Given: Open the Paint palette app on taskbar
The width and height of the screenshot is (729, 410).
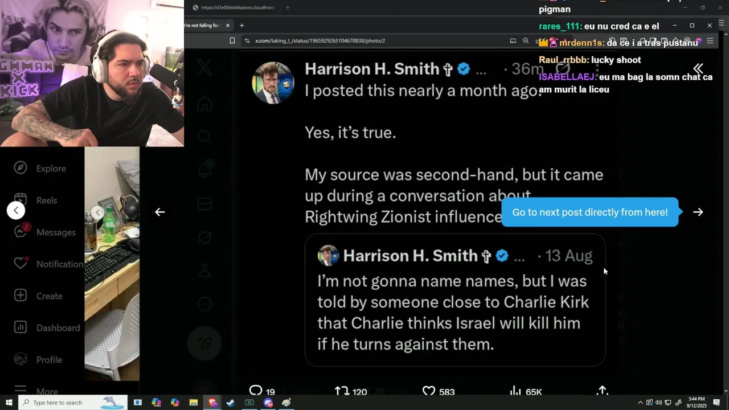Looking at the screenshot, I should pos(286,403).
